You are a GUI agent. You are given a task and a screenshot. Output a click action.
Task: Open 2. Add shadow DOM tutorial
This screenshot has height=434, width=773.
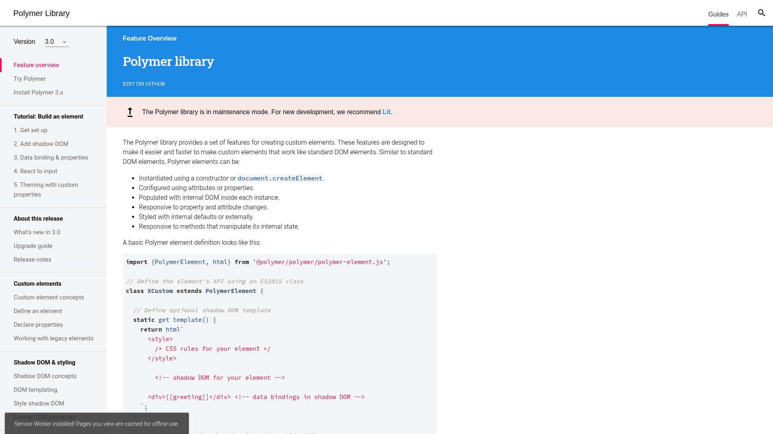[41, 144]
